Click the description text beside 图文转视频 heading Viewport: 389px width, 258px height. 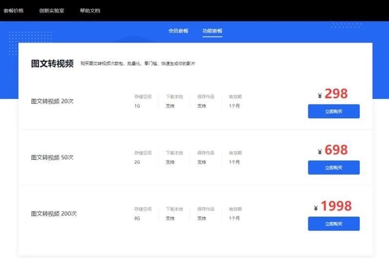click(138, 64)
